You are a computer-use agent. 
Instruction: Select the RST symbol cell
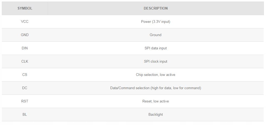(25, 101)
